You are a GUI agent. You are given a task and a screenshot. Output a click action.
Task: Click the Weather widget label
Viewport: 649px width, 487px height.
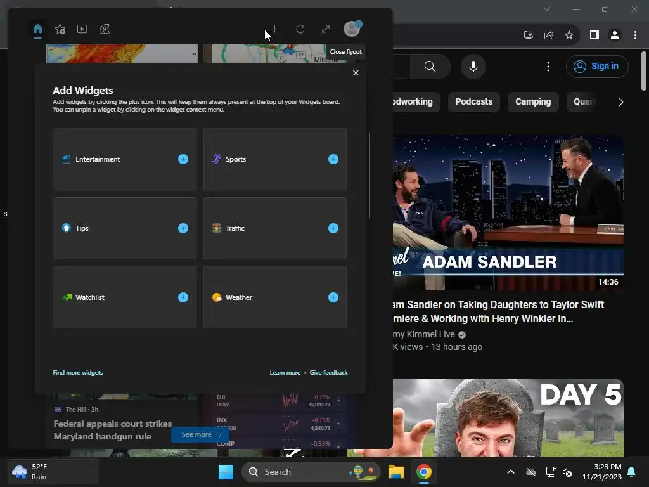239,297
